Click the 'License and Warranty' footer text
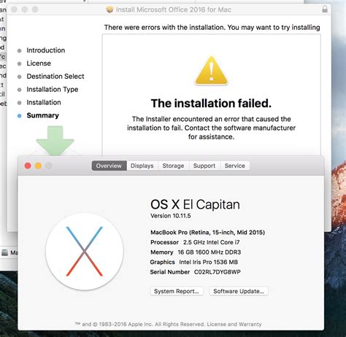The image size is (346, 337). (x=234, y=324)
